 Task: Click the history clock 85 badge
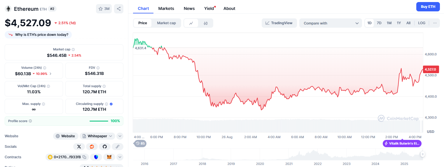[140, 143]
